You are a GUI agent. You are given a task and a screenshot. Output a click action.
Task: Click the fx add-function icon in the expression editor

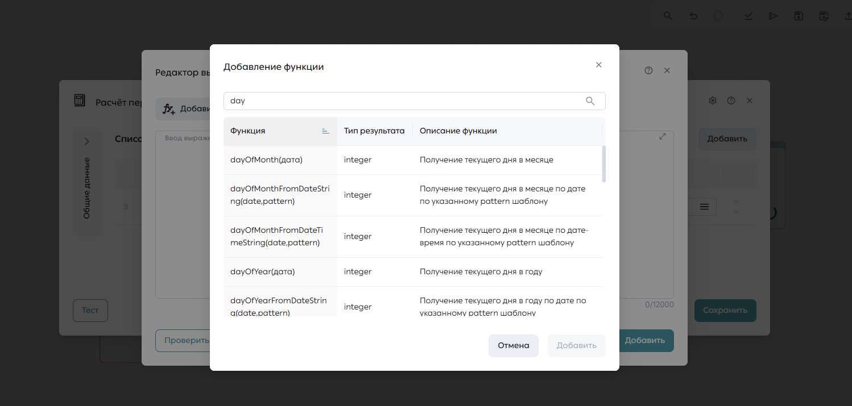(168, 109)
